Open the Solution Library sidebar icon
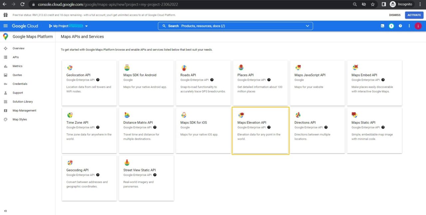This screenshot has height=215, width=426. click(x=5, y=102)
